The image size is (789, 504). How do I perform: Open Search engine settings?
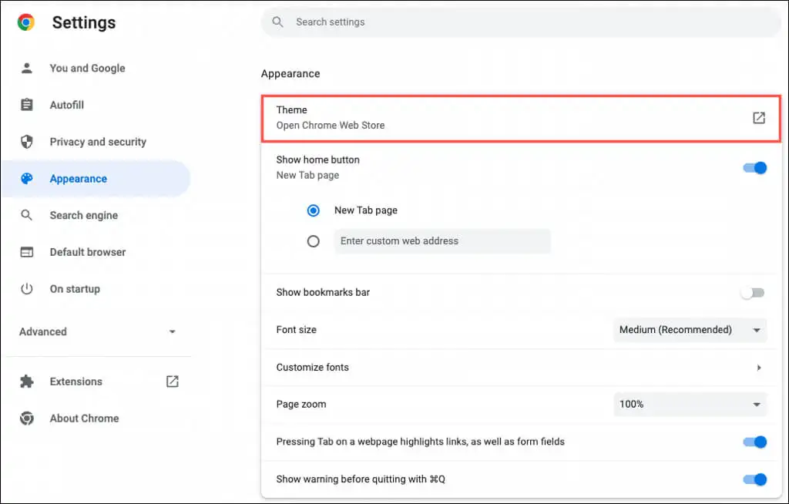pos(84,216)
